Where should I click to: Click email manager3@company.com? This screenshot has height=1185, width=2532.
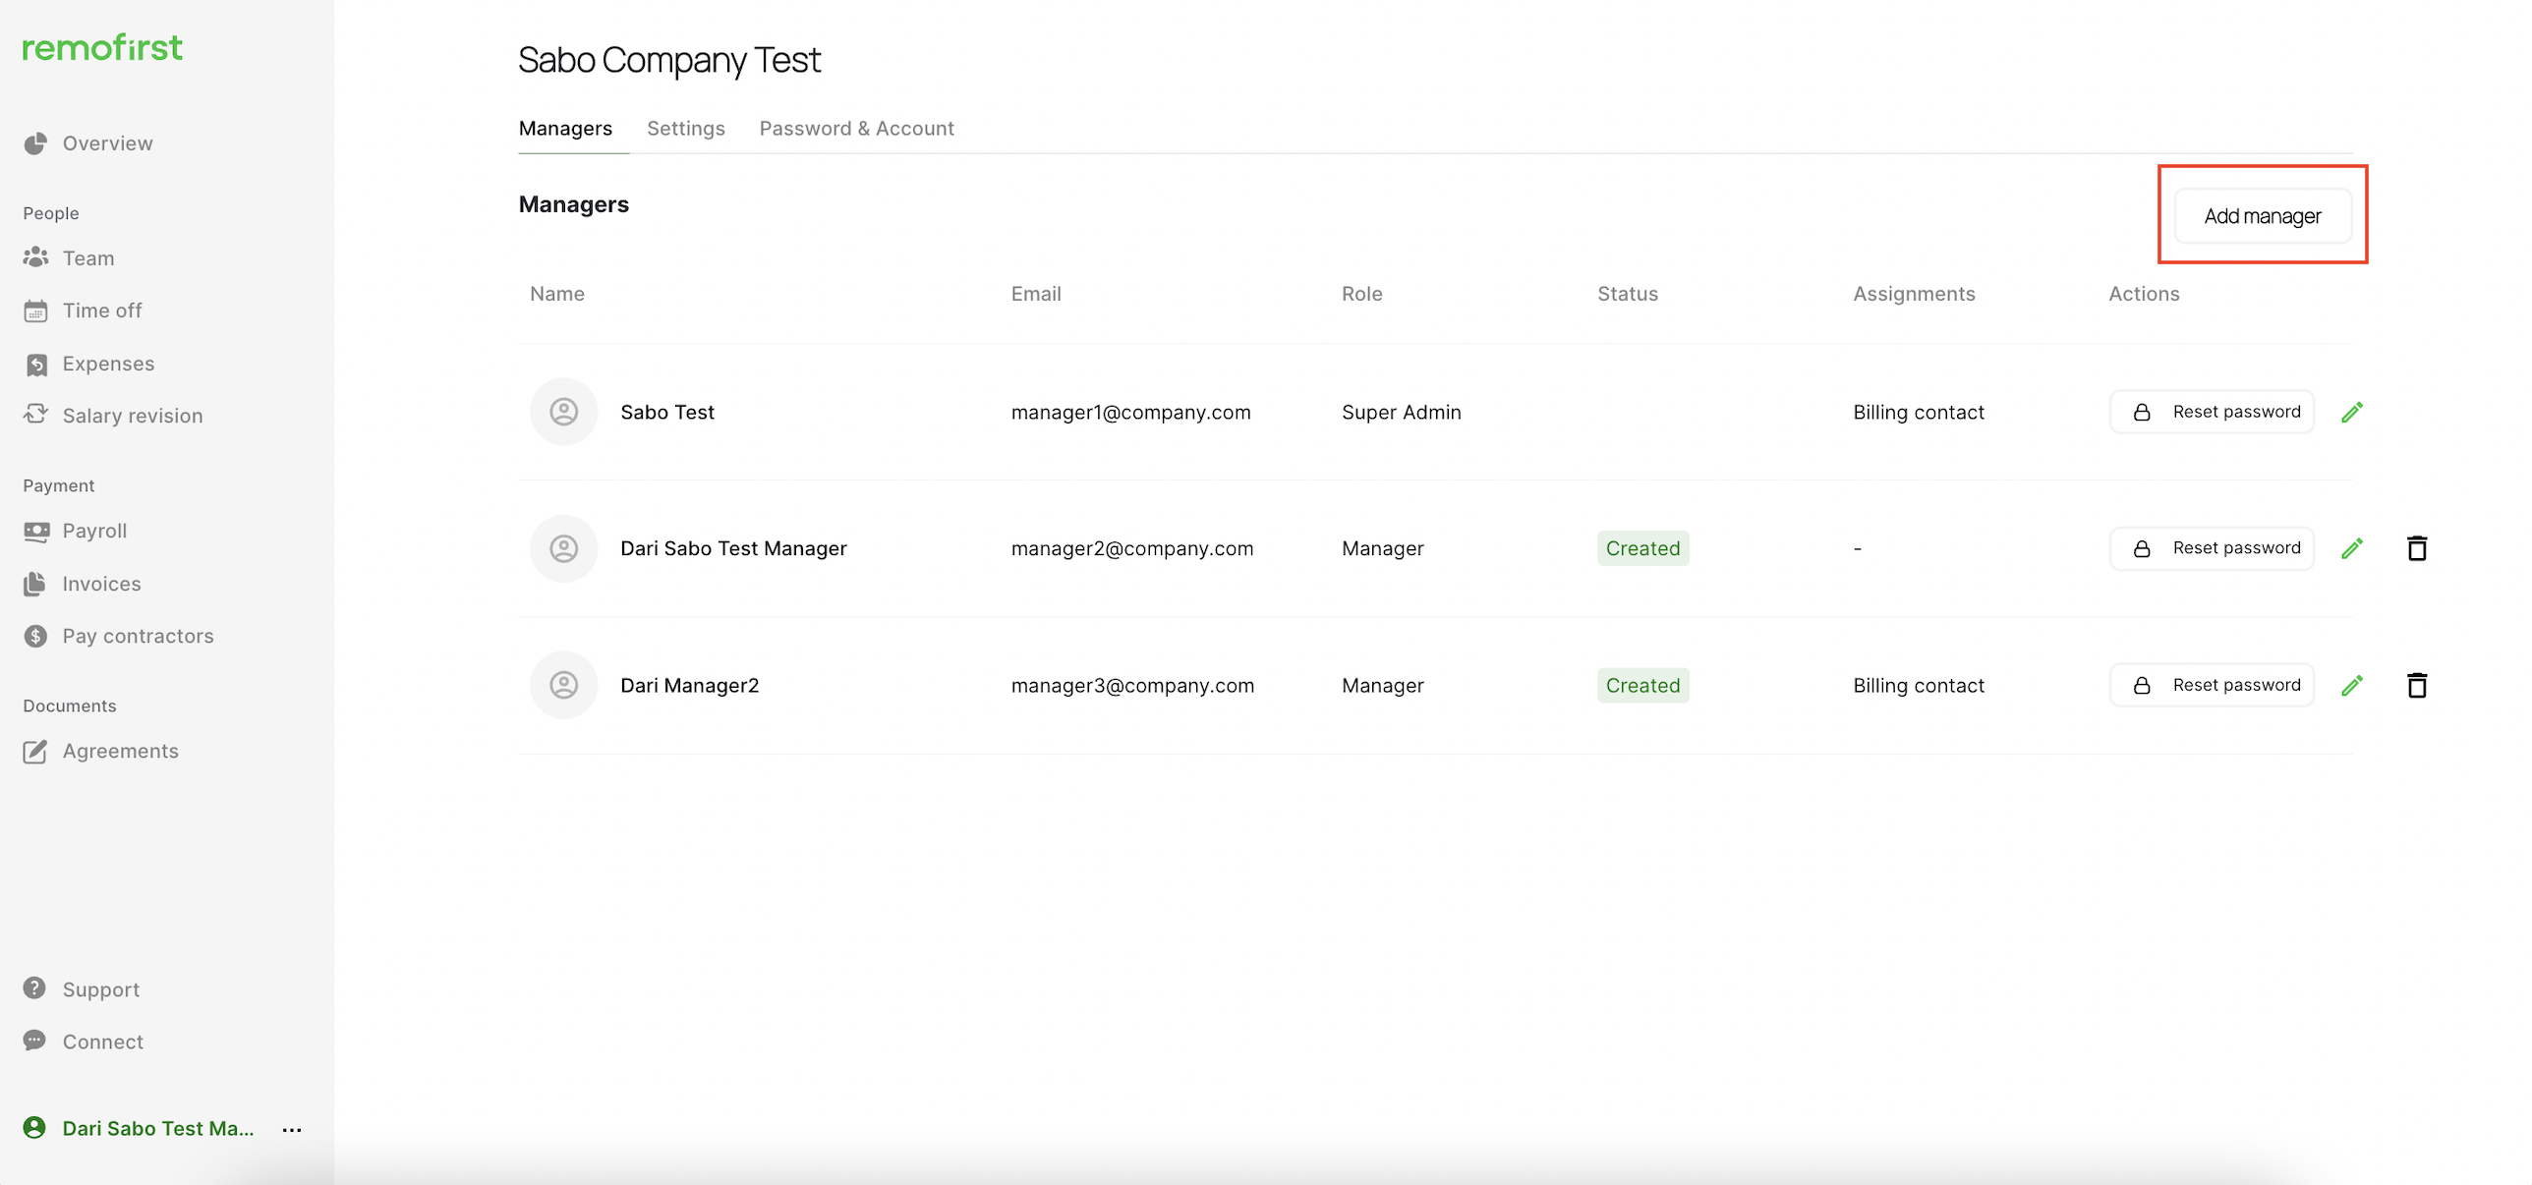point(1132,685)
